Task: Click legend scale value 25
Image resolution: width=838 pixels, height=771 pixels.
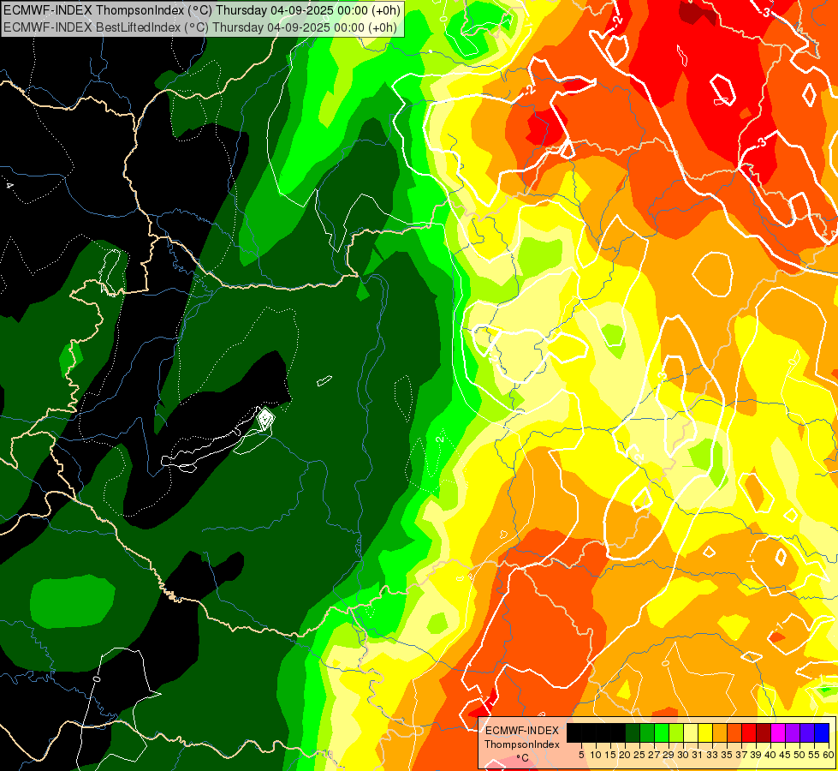Action: click(x=640, y=755)
